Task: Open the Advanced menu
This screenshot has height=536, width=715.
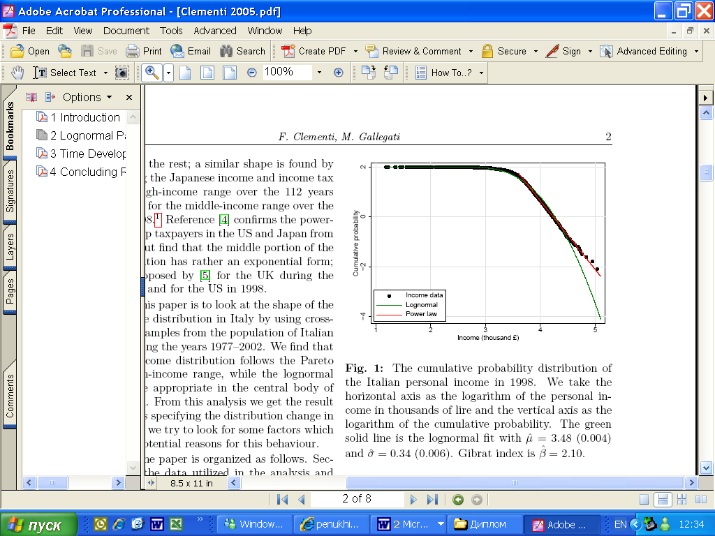Action: pos(215,31)
